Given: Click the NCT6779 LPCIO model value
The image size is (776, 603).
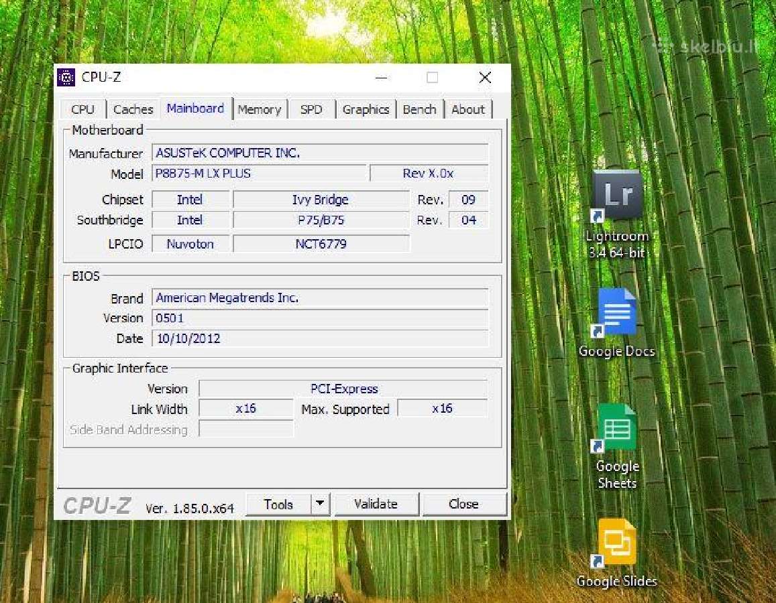Looking at the screenshot, I should (x=321, y=244).
